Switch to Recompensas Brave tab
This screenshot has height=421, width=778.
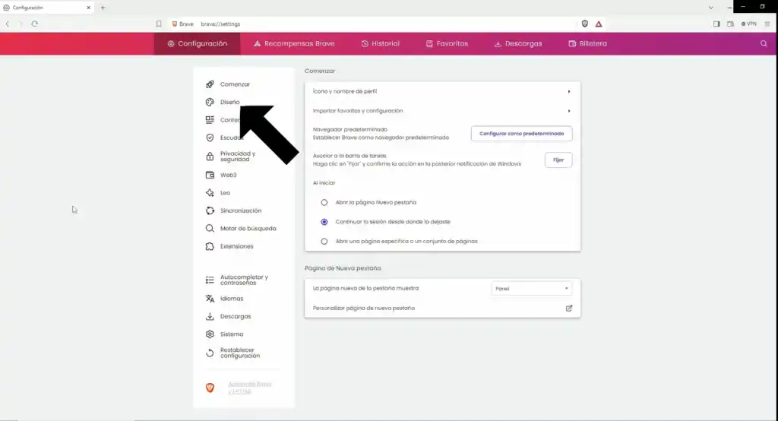tap(294, 43)
